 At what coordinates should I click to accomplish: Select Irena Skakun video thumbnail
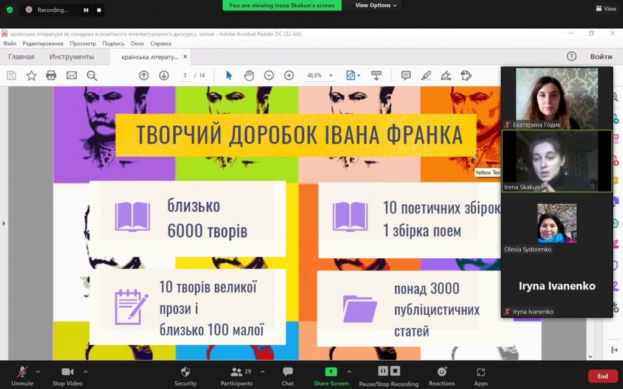tap(557, 161)
